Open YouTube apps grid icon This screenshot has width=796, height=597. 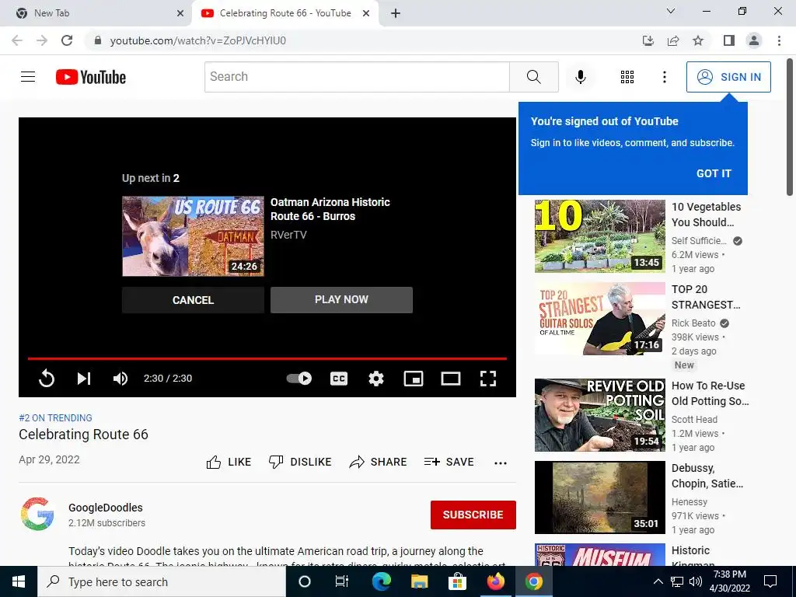[x=627, y=77]
